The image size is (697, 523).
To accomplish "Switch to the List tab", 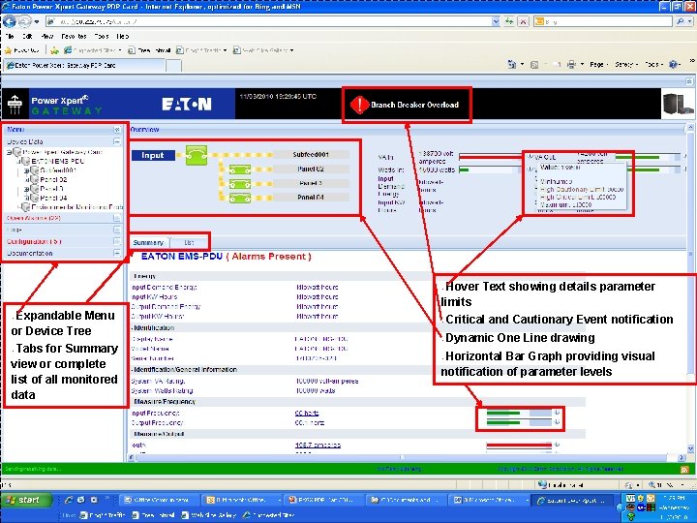I will coord(190,242).
